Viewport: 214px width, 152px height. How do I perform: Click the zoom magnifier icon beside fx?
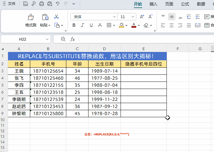click(63, 39)
